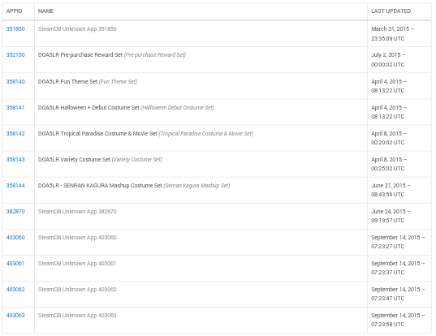
Task: Click app ID 358144 link
Action: pyautogui.click(x=15, y=186)
